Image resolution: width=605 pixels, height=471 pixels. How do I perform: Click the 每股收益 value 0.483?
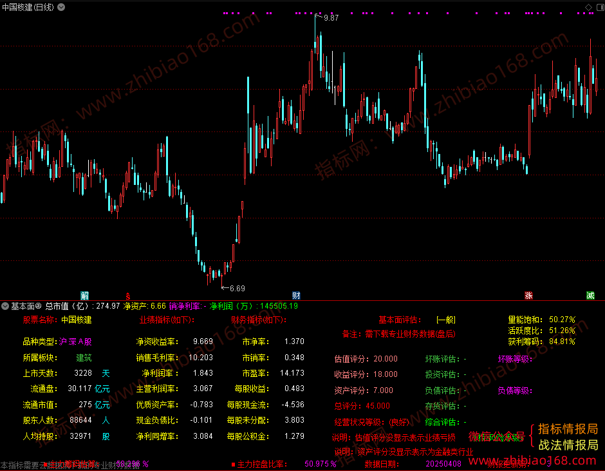coord(294,389)
